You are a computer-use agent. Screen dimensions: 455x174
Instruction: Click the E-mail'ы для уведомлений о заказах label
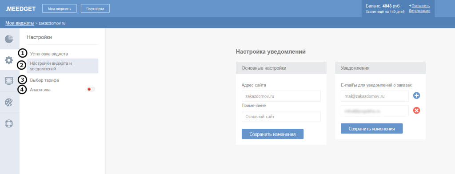377,85
